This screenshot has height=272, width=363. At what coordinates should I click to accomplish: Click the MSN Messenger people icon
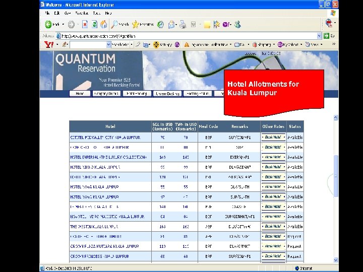pos(237,24)
